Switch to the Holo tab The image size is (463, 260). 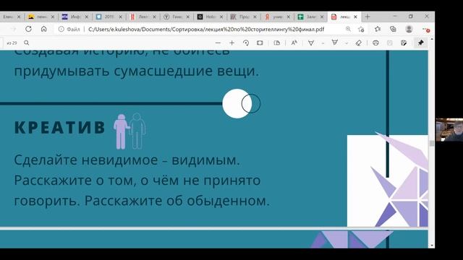[210, 17]
